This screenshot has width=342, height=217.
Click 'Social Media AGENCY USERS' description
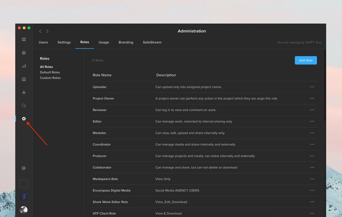(177, 190)
